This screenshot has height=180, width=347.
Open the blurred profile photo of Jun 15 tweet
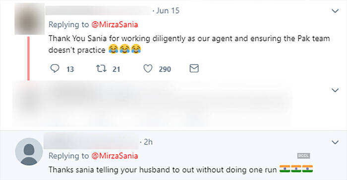[30, 19]
